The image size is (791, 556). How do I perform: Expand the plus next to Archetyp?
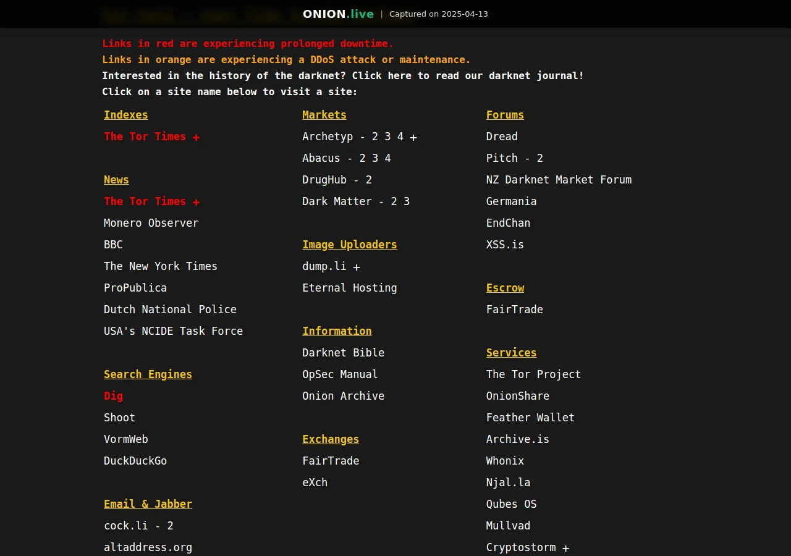click(413, 137)
